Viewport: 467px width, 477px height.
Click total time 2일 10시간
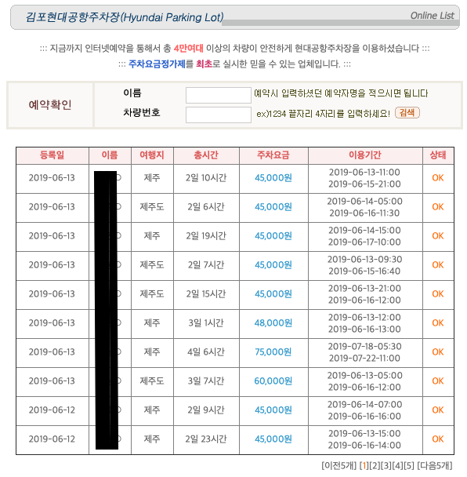[x=206, y=177]
